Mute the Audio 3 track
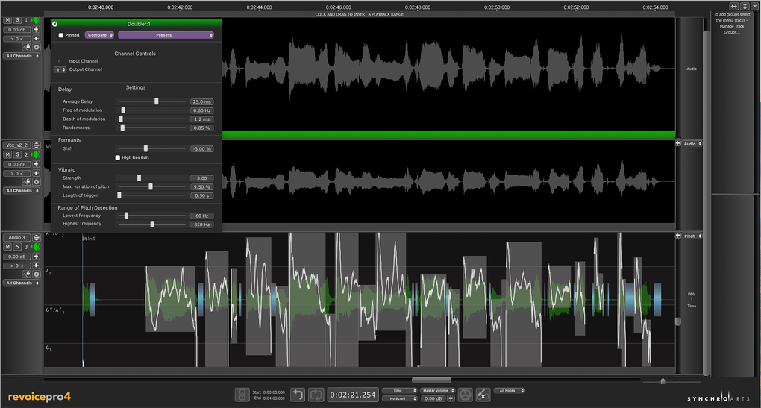This screenshot has height=408, width=761. pyautogui.click(x=7, y=247)
